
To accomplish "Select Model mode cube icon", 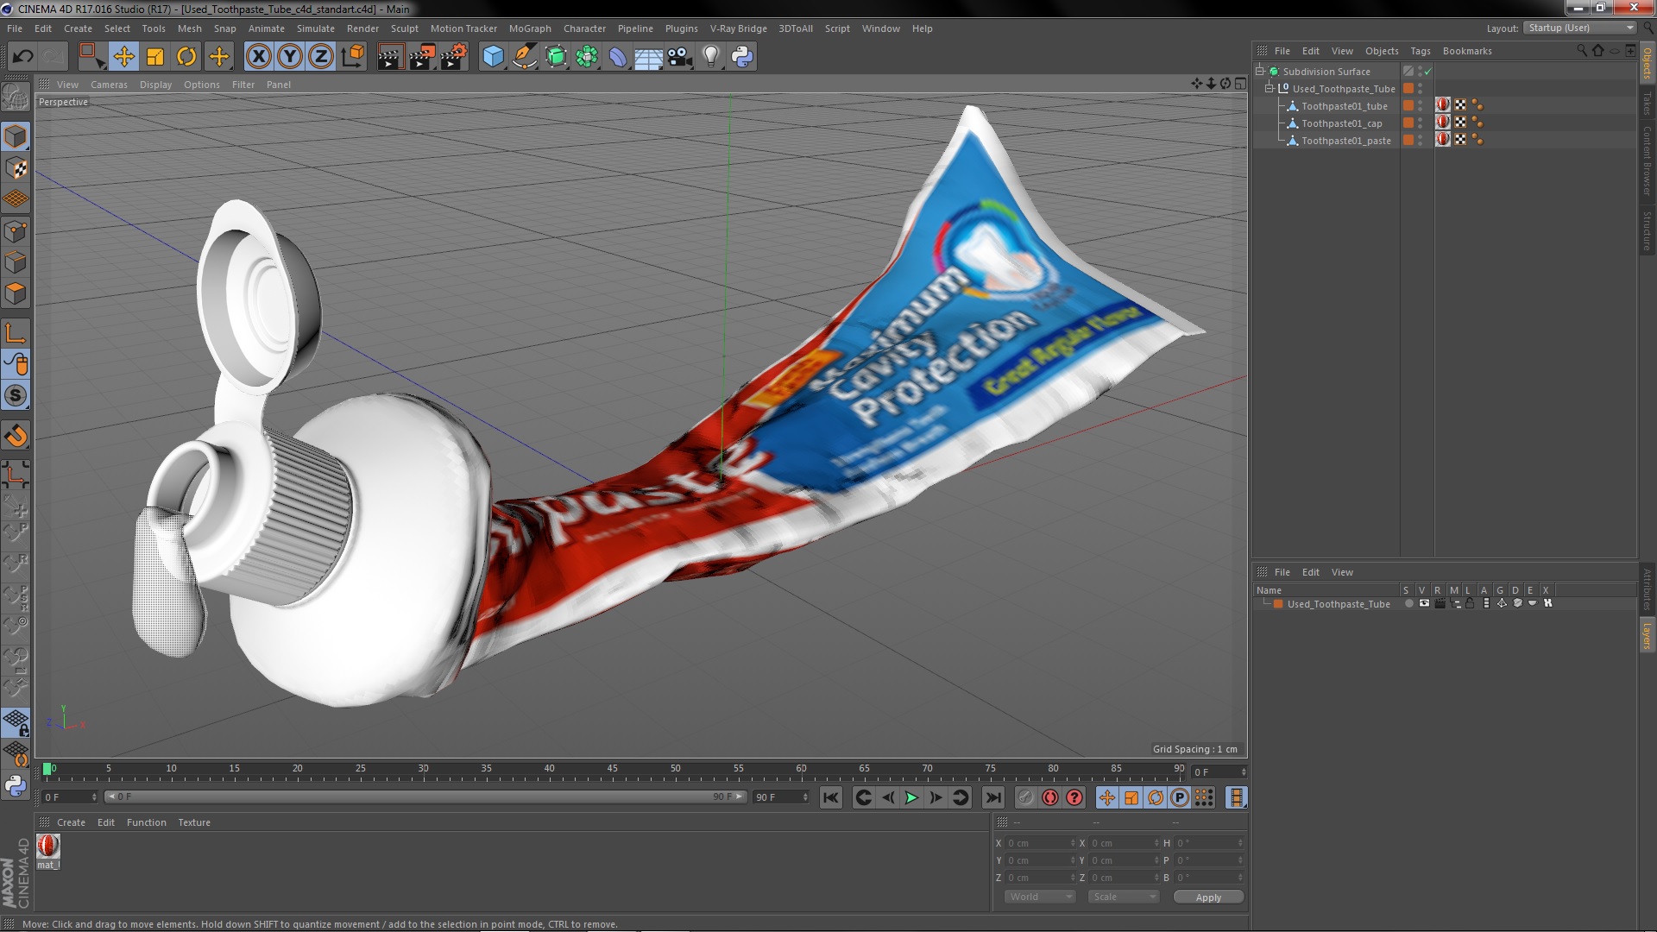I will click(x=16, y=136).
